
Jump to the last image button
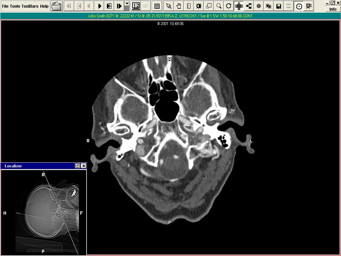119,6
